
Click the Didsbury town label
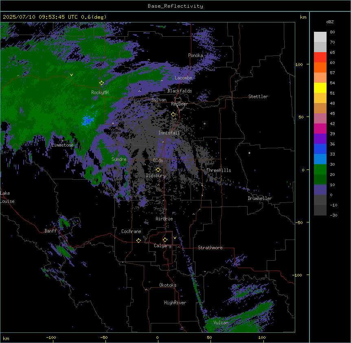point(156,176)
